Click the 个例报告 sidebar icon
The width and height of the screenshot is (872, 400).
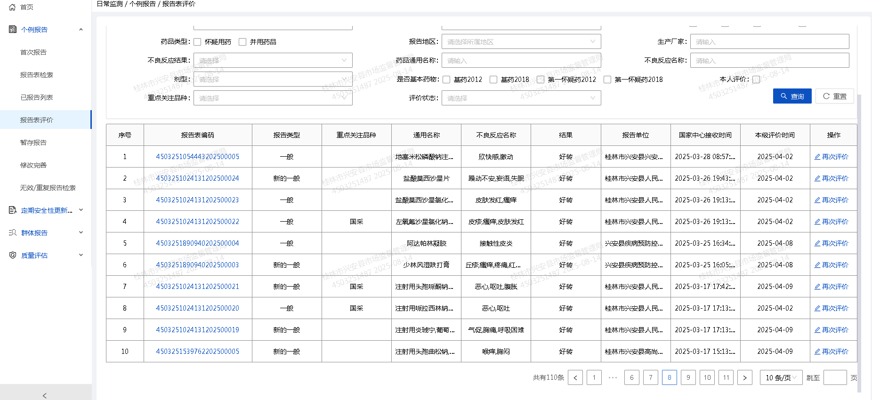[x=13, y=30]
